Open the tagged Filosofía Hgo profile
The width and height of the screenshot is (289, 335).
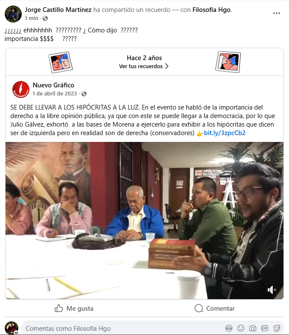pos(211,10)
